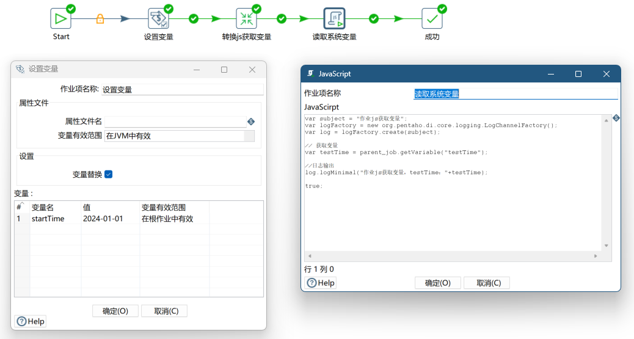This screenshot has width=634, height=339.
Task: Close the 设置变量 dialog
Action: point(252,70)
